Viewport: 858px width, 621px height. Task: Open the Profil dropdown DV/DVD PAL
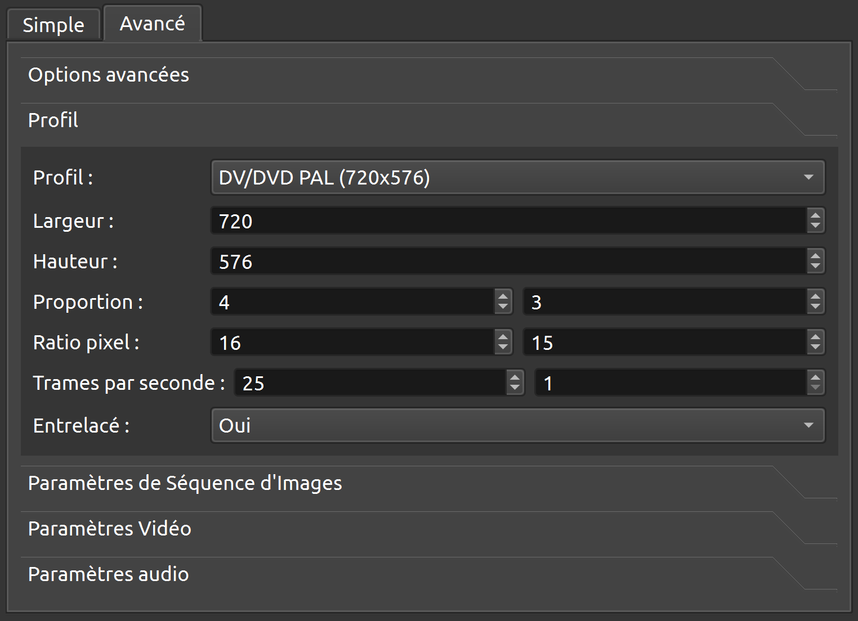pos(517,178)
